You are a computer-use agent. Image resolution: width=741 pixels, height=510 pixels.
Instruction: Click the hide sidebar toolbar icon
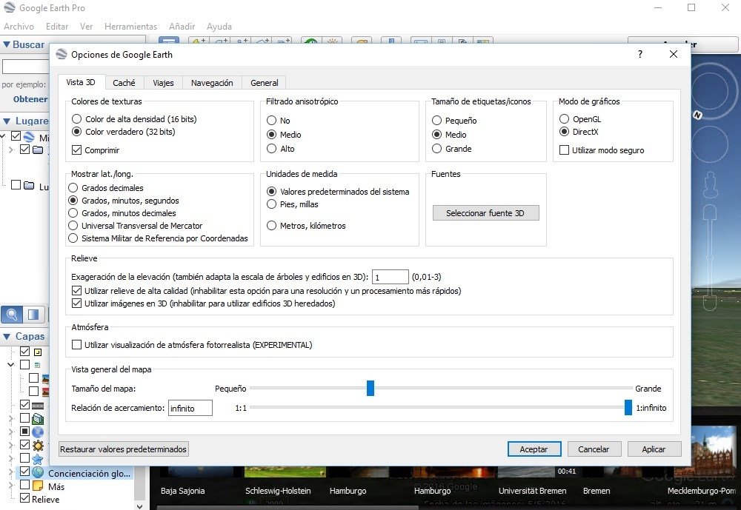[x=169, y=41]
